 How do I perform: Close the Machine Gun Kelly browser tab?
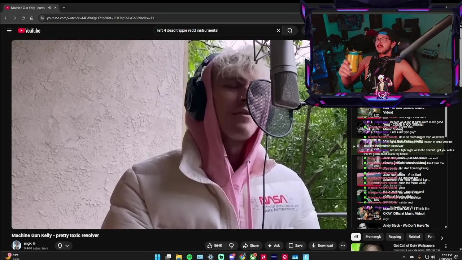55,8
